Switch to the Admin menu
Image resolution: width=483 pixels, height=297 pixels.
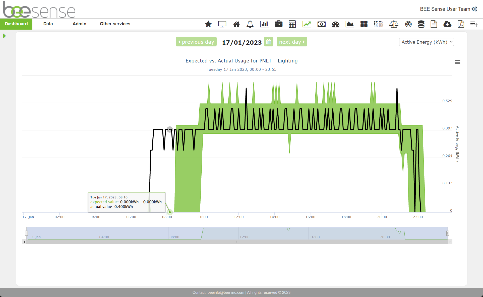[79, 24]
